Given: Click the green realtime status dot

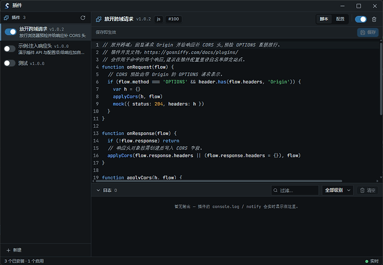Looking at the screenshot, I should pyautogui.click(x=367, y=261).
